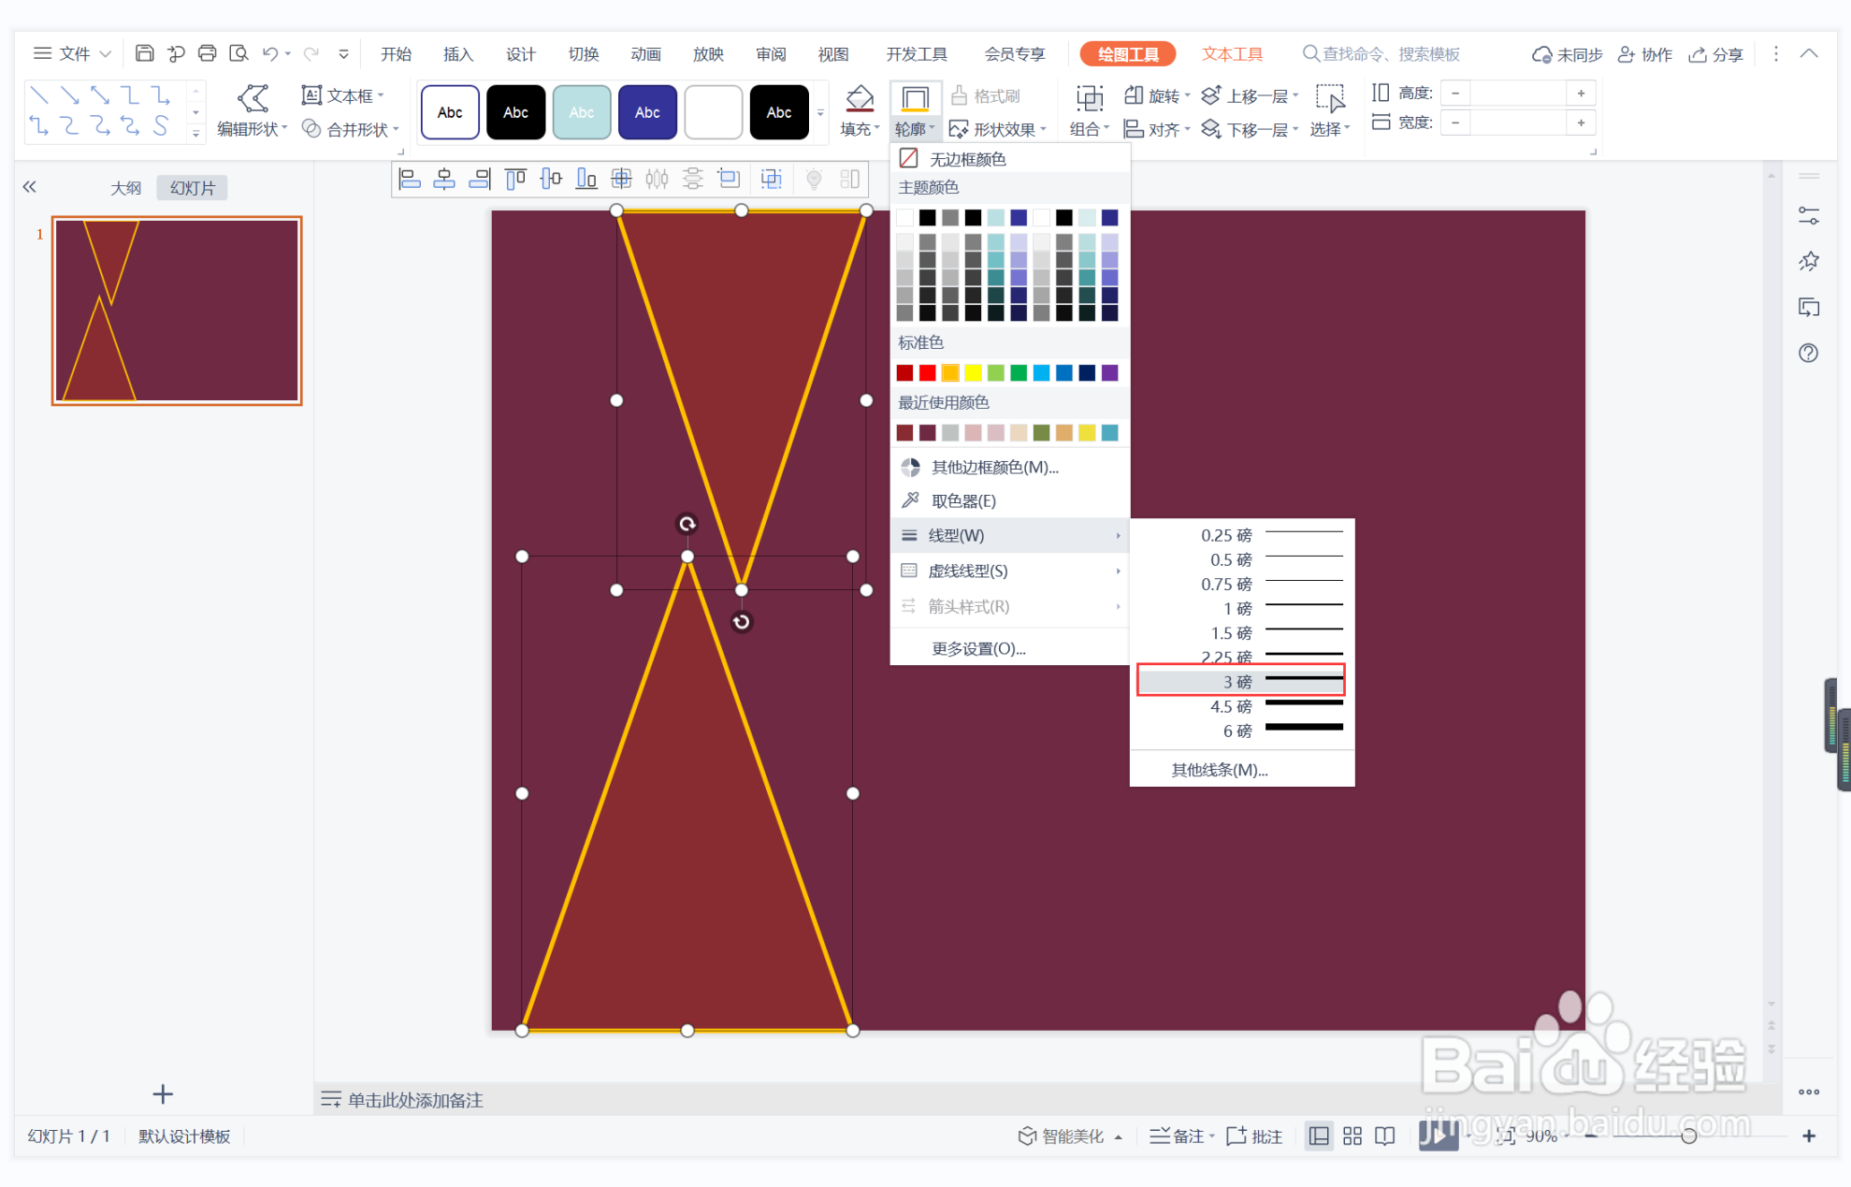Click the save file icon
The height and width of the screenshot is (1187, 1851).
click(144, 53)
